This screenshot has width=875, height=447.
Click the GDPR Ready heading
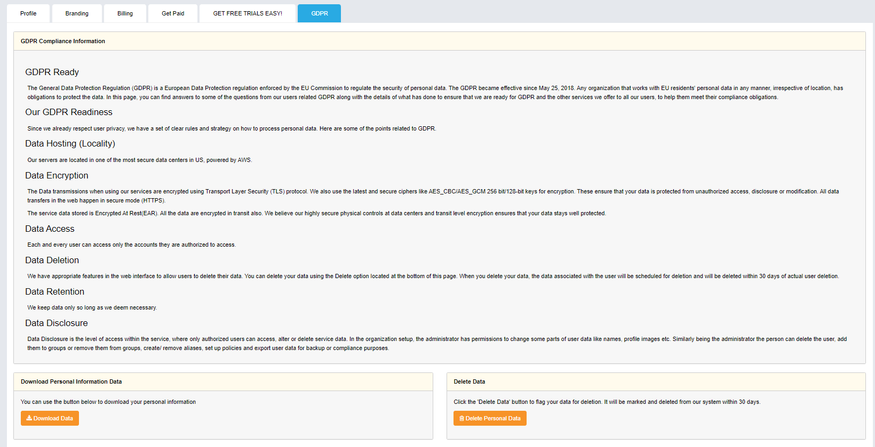(52, 72)
